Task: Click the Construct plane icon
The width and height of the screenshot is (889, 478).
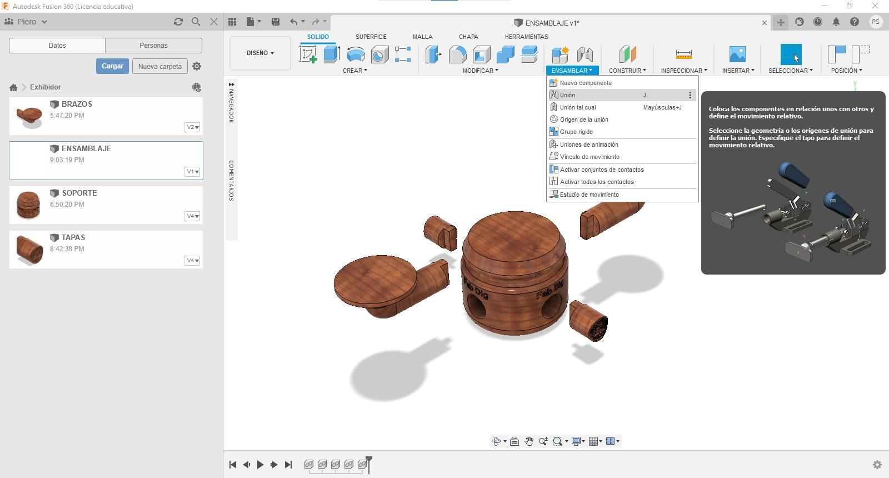Action: pyautogui.click(x=627, y=54)
